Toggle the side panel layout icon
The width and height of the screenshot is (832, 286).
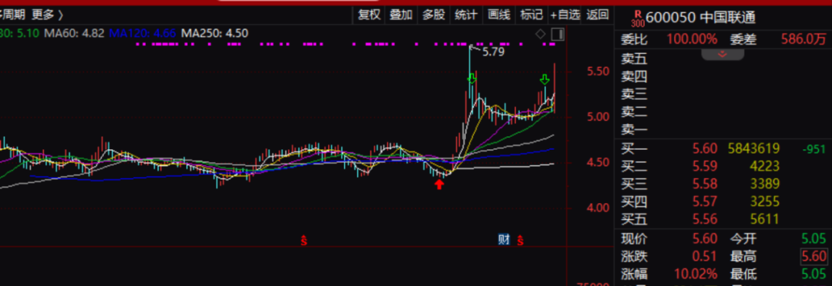pyautogui.click(x=557, y=35)
